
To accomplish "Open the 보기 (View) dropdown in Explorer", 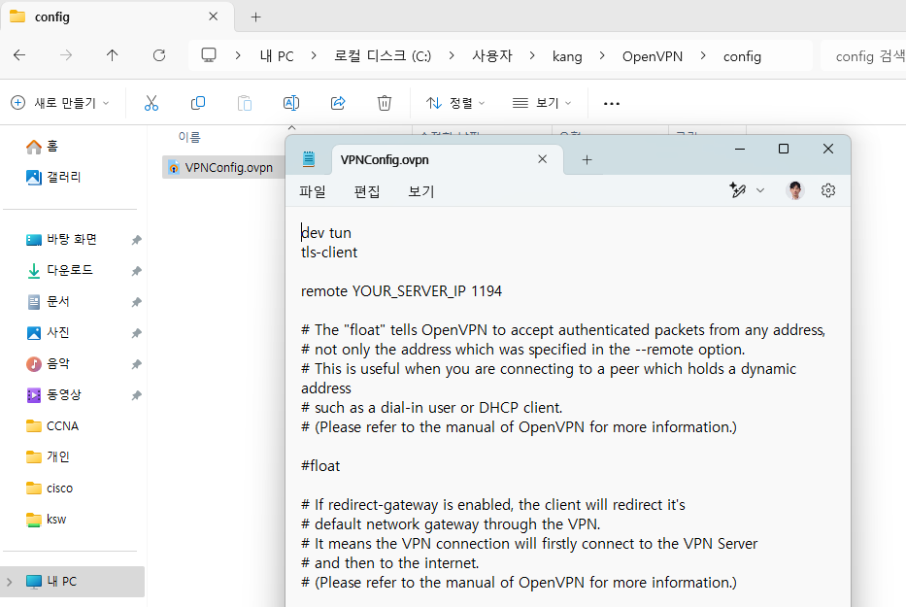I will 542,103.
